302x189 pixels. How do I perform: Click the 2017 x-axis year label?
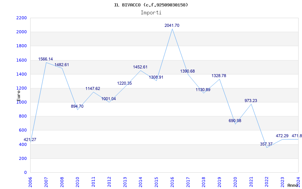click(188, 182)
